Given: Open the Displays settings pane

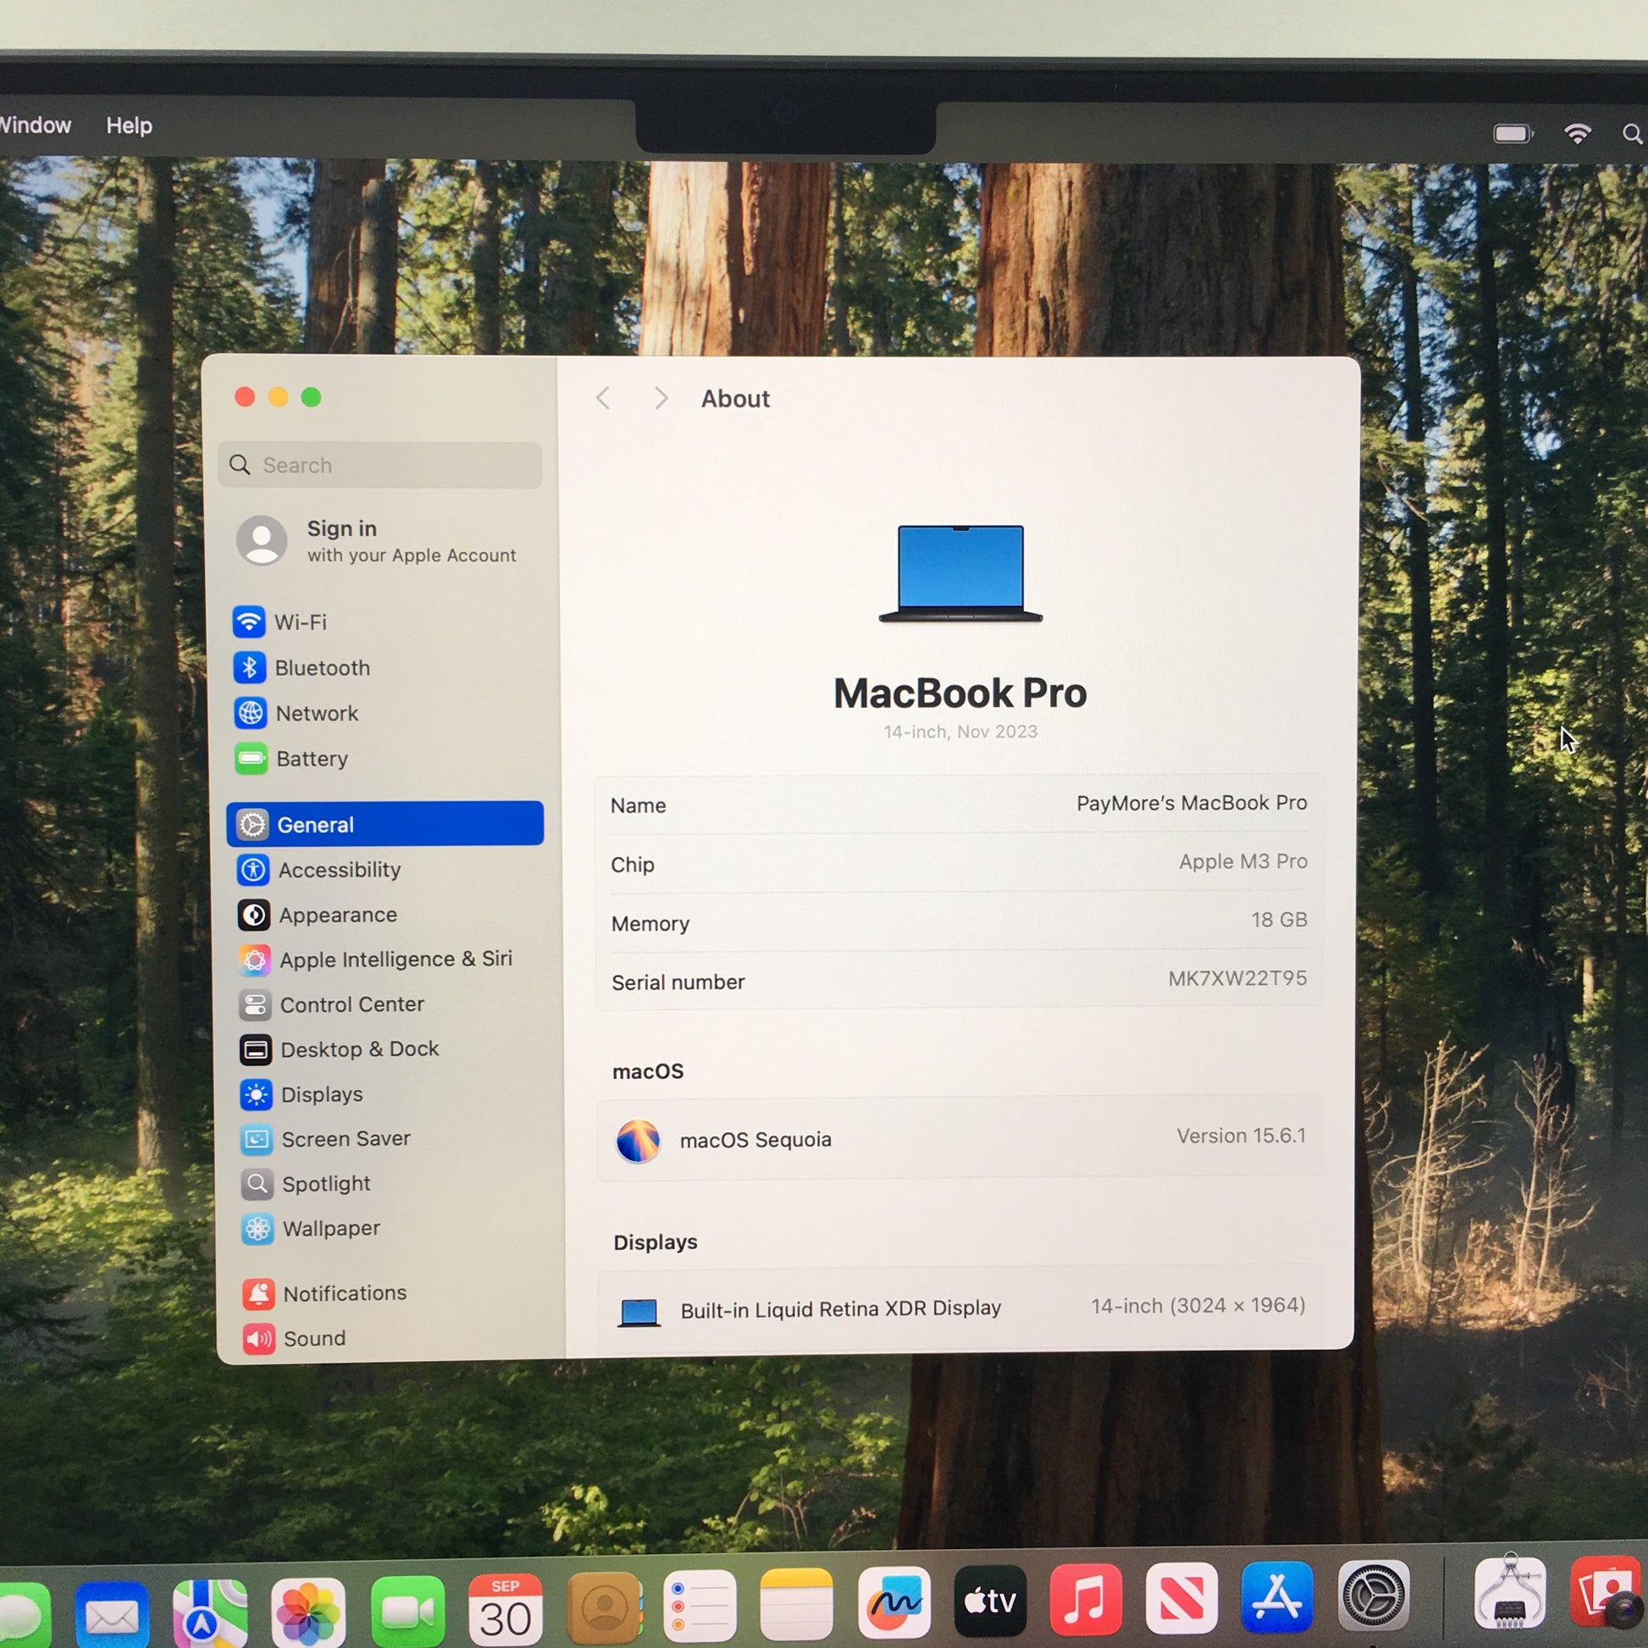Looking at the screenshot, I should pos(322,1093).
